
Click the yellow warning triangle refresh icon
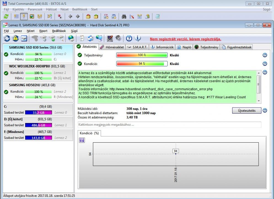15,38
